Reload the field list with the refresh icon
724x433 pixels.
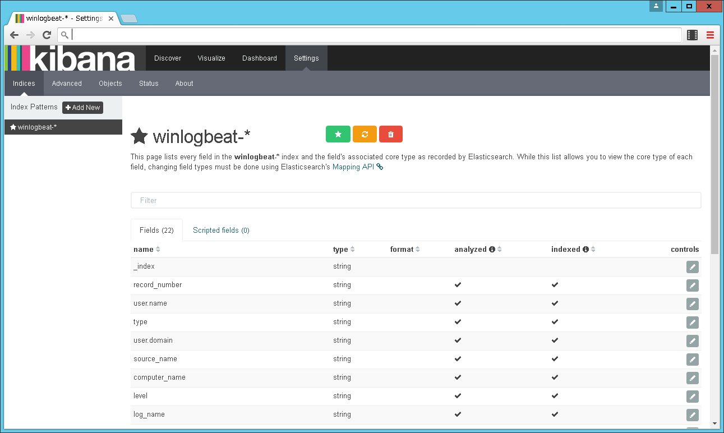[x=364, y=134]
